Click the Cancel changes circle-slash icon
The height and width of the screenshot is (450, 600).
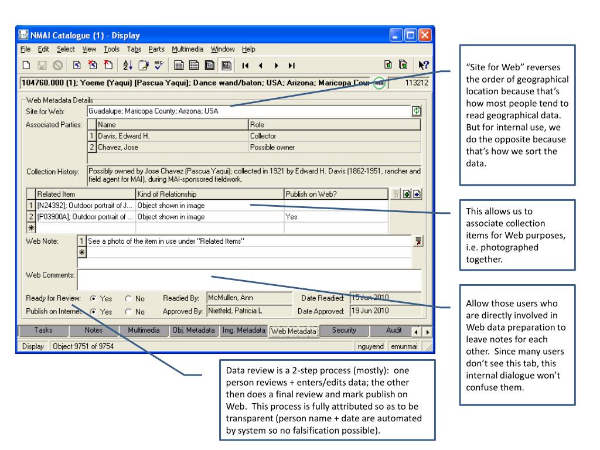click(58, 65)
